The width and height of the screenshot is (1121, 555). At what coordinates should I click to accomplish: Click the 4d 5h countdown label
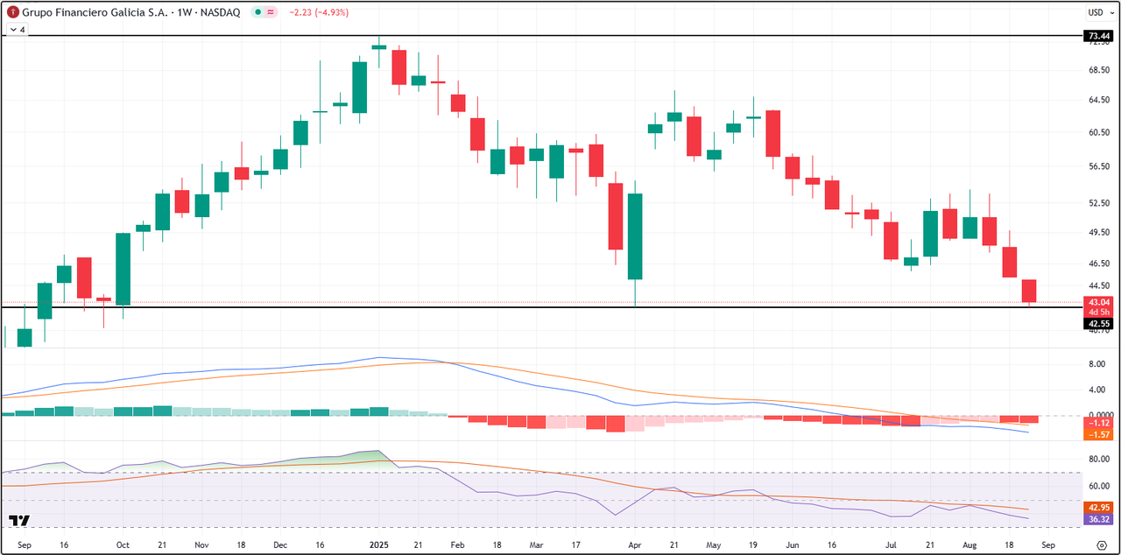[x=1097, y=313]
